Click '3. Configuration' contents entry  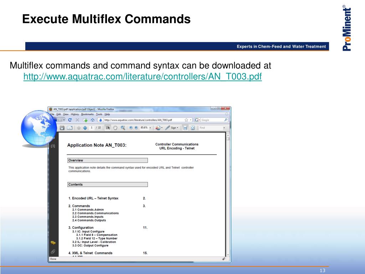click(x=81, y=228)
